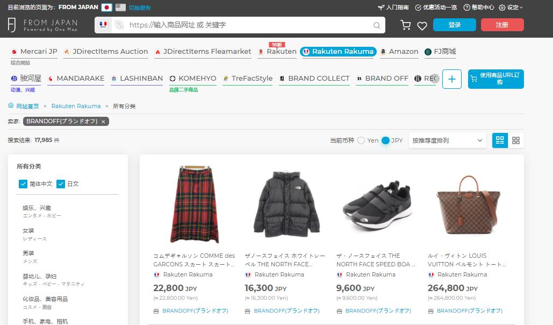Remove the BRANDOFF seller filter tag

click(x=103, y=122)
